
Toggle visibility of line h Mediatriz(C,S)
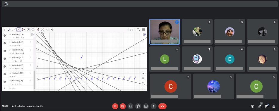coord(4,36)
